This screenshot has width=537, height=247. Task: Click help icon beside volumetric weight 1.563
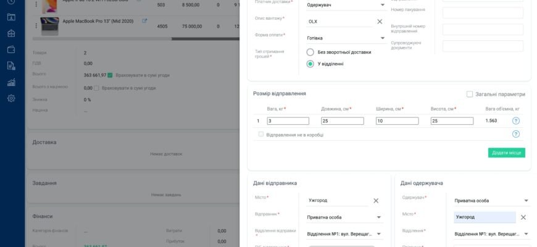516,121
